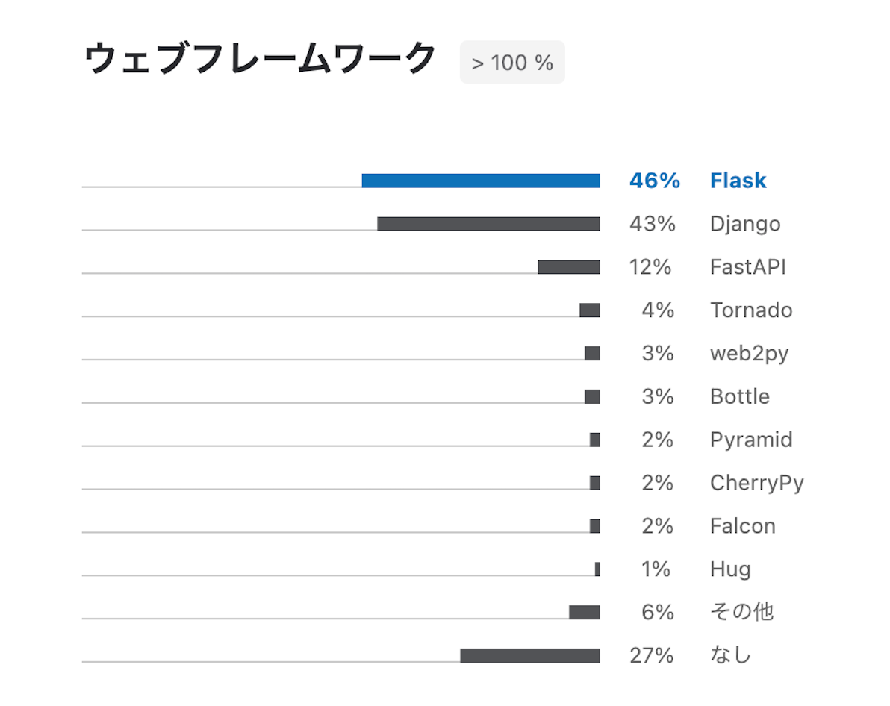Click the > 100 % badge
Viewport: 890px width, 706px height.
tap(512, 63)
